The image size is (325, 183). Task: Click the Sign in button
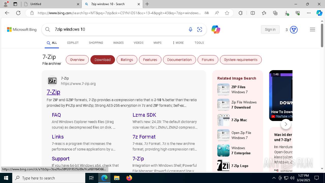(270, 29)
